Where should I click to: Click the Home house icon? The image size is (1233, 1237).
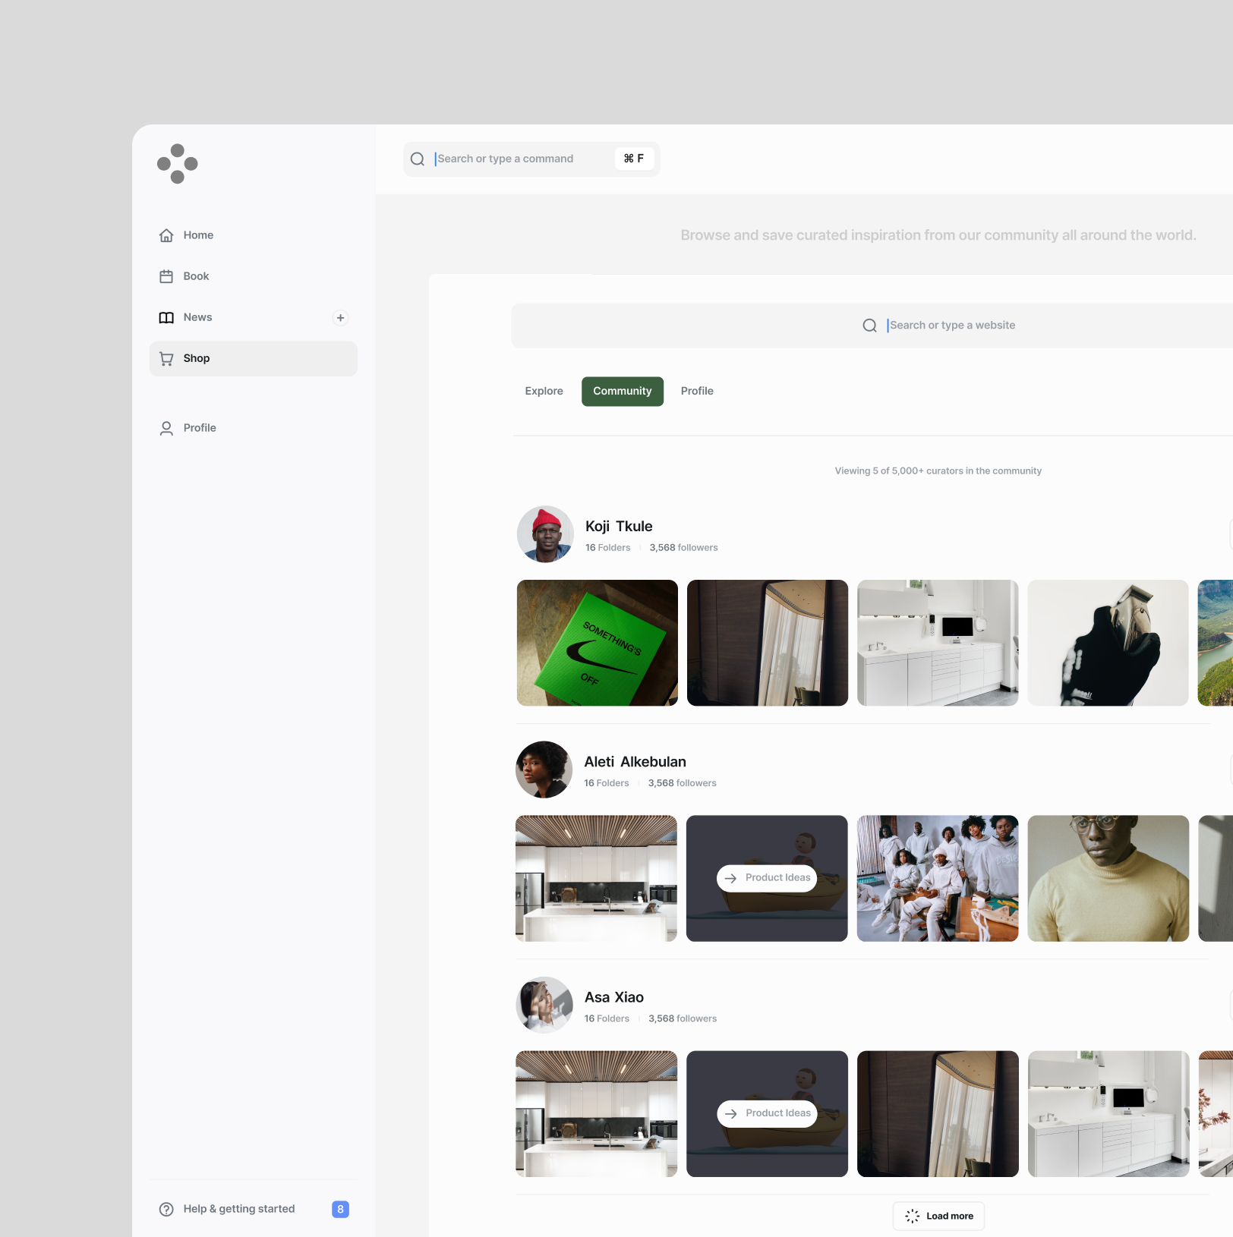click(166, 235)
